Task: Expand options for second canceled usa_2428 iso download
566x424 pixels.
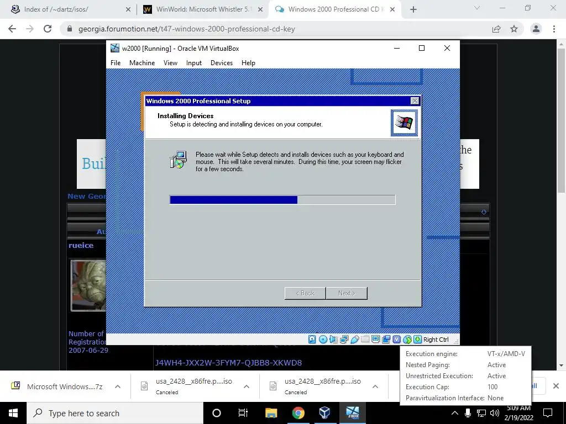Action: point(375,386)
